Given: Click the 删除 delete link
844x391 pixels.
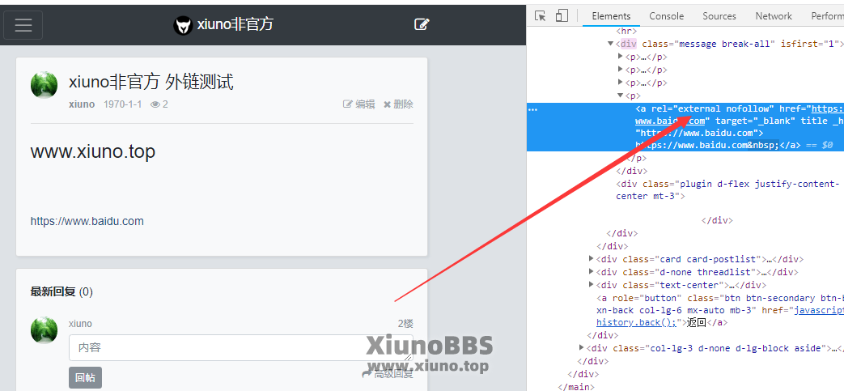Looking at the screenshot, I should tap(398, 104).
